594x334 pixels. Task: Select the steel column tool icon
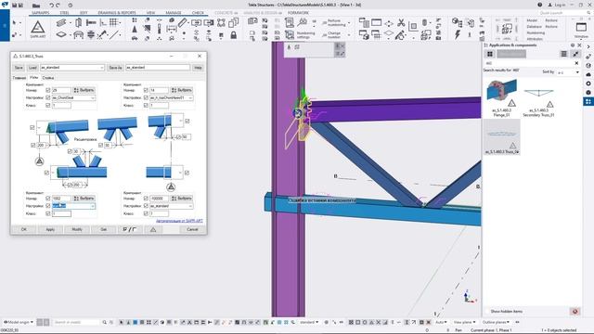78,23
